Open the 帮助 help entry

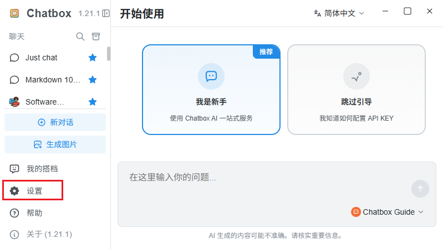click(55, 213)
